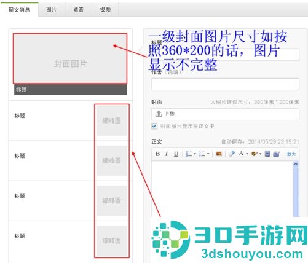This screenshot has height=263, width=308.
Task: Switch to the 图片 tab
Action: pyautogui.click(x=52, y=9)
